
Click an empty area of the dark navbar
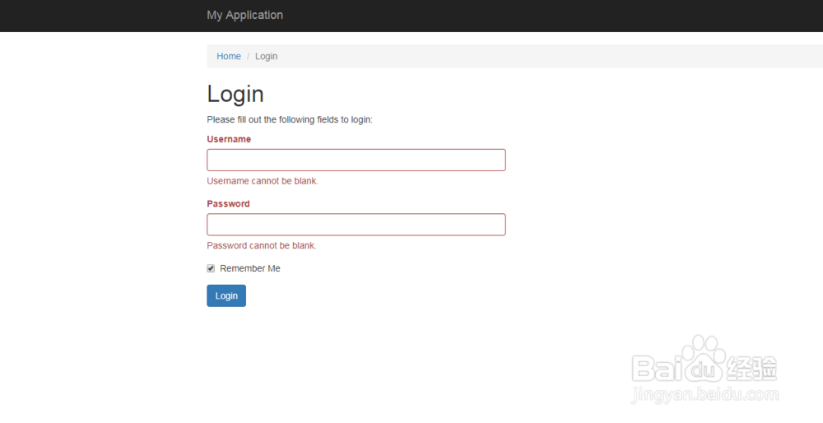point(535,15)
